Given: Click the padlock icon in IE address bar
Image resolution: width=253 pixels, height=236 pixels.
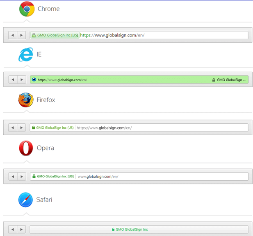Looking at the screenshot, I should 214,80.
